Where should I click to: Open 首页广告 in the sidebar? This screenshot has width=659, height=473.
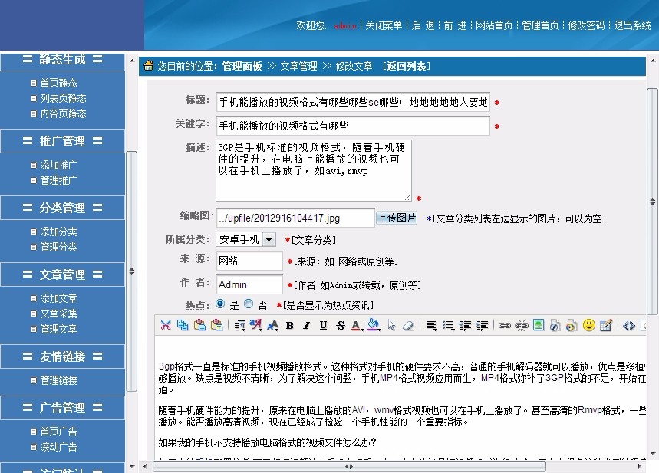click(x=58, y=432)
